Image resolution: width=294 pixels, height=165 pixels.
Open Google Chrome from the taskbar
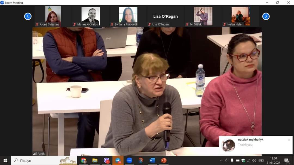pyautogui.click(x=84, y=160)
